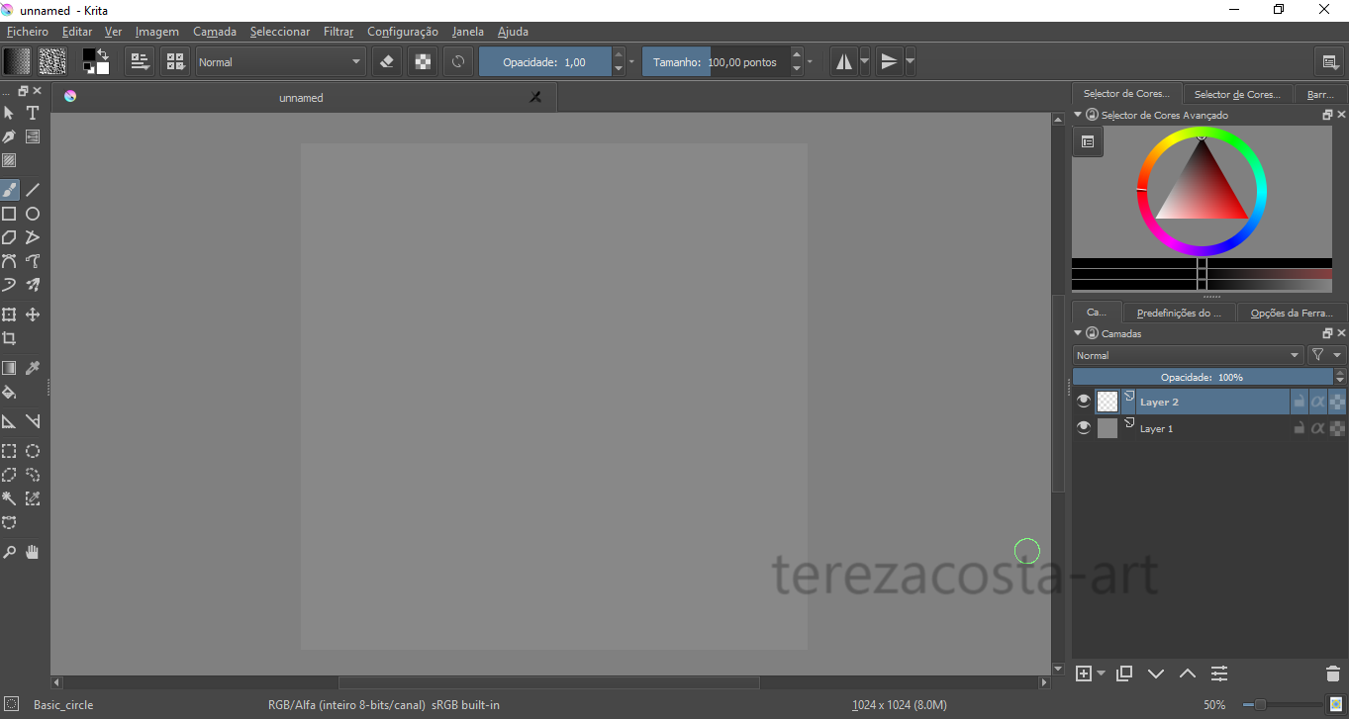This screenshot has width=1349, height=719.
Task: Toggle lock on Layer 2
Action: click(1299, 402)
